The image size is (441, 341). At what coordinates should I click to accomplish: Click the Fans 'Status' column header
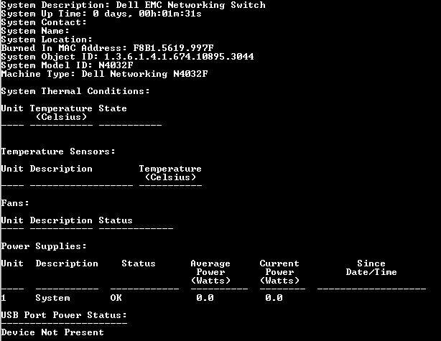tap(116, 220)
